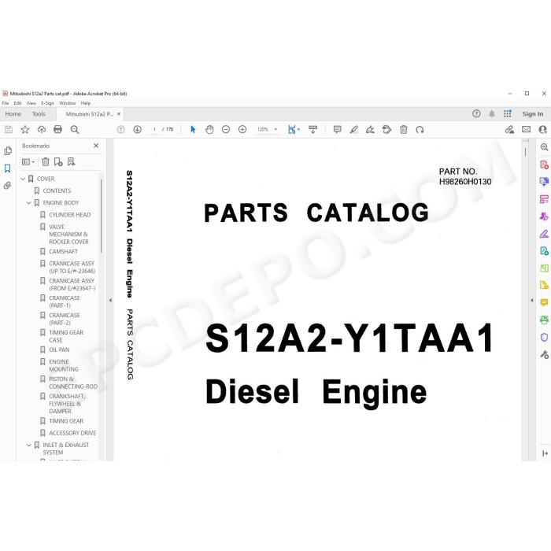Print the document via the printer icon

57,130
